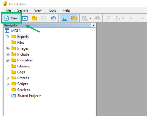Click the new project window icon
The width and height of the screenshot is (148, 117).
click(x=25, y=18)
